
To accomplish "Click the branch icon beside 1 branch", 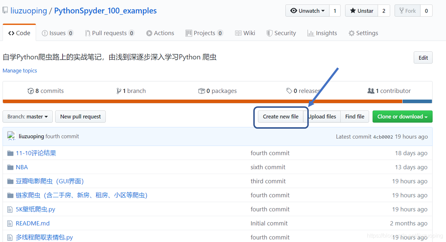I will pos(119,91).
